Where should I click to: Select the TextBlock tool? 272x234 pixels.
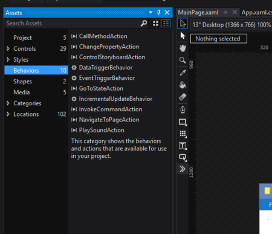[183, 146]
